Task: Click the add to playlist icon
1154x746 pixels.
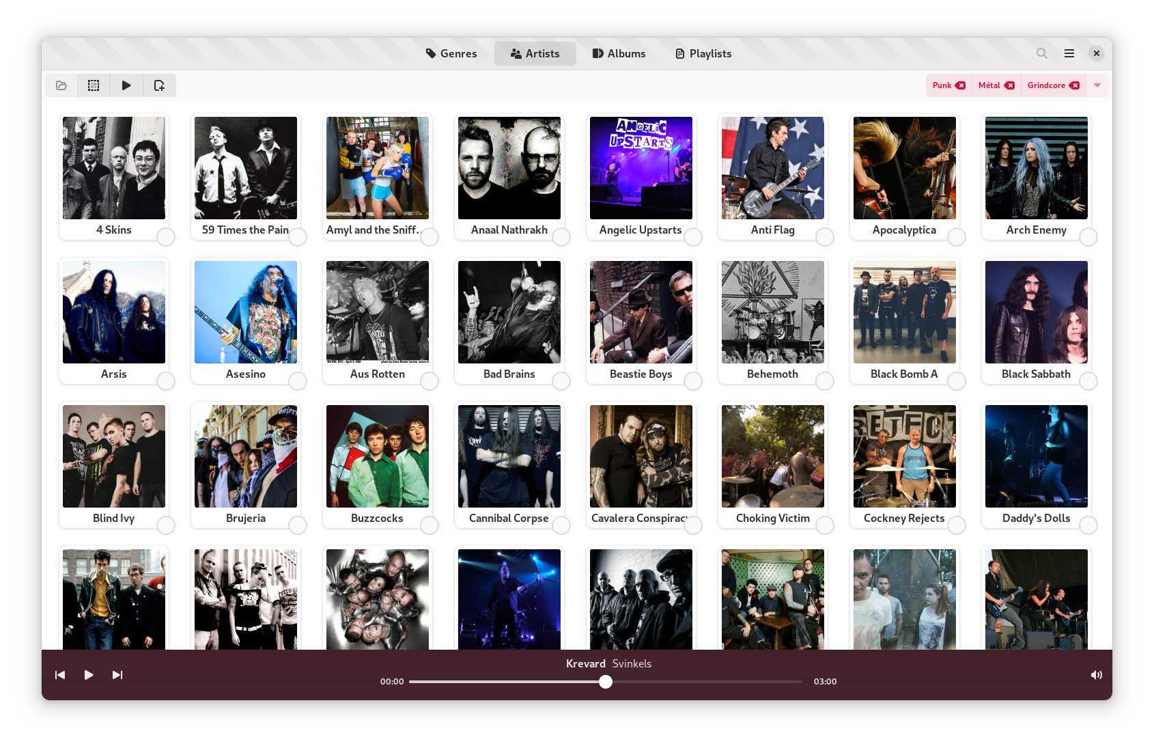Action: pyautogui.click(x=159, y=85)
